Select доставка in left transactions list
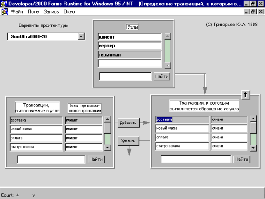The image size is (265, 199). [36, 120]
